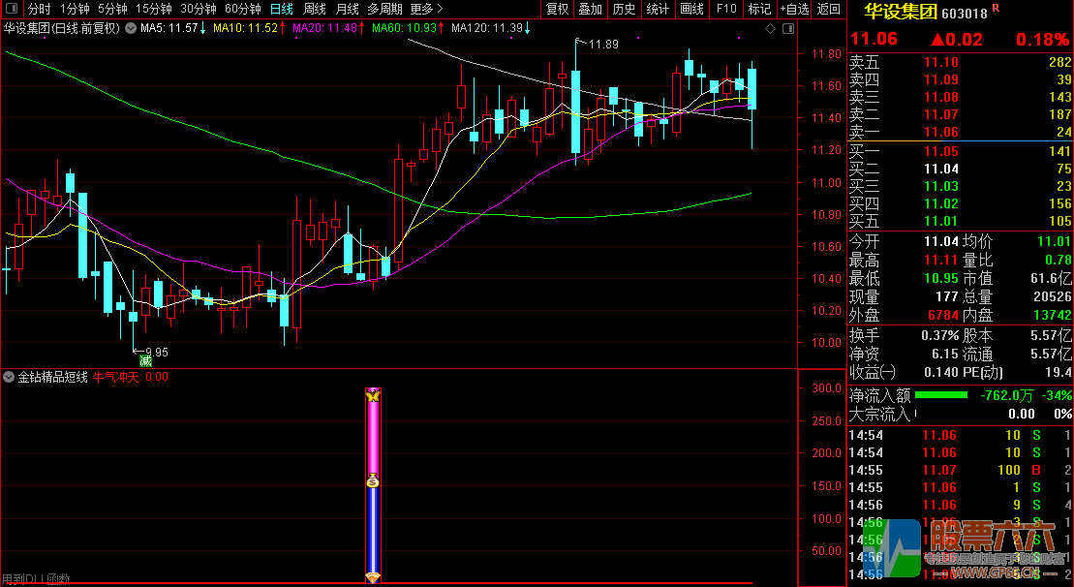Screen dimensions: 1074x587
Task: Click the R mark beside stock code
Action: coord(996,8)
